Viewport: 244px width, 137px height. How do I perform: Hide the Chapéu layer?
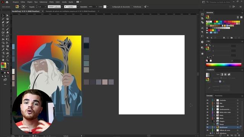[207, 121]
